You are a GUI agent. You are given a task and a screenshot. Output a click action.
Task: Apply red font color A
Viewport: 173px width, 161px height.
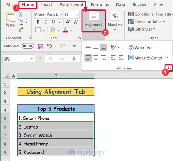pyautogui.click(x=65, y=30)
